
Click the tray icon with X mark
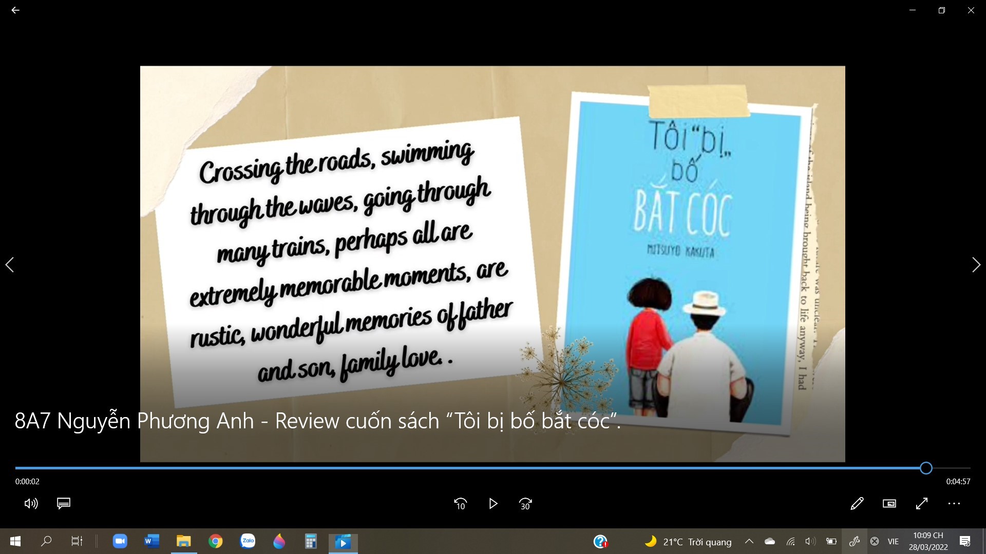[x=875, y=541]
